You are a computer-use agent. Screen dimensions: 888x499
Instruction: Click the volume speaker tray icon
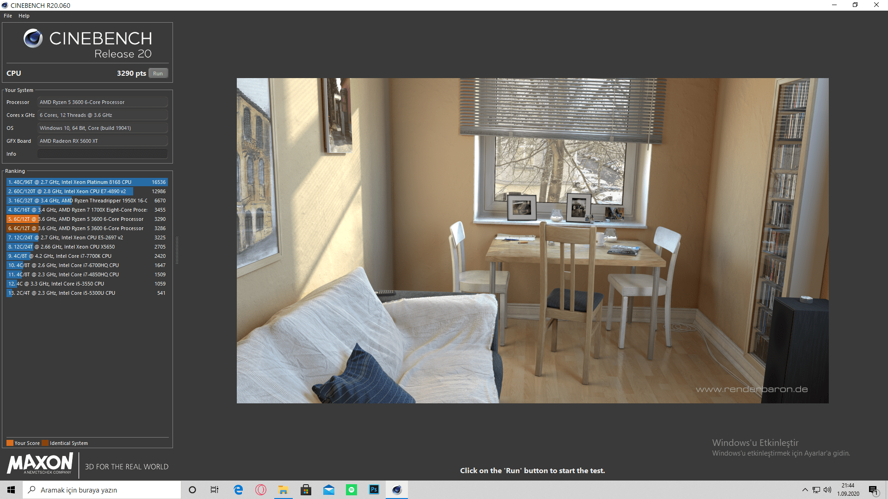[x=827, y=490]
